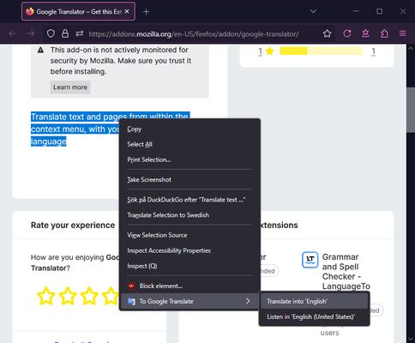The width and height of the screenshot is (415, 343).
Task: Open the To Google Translate submenu
Action: coord(189,301)
